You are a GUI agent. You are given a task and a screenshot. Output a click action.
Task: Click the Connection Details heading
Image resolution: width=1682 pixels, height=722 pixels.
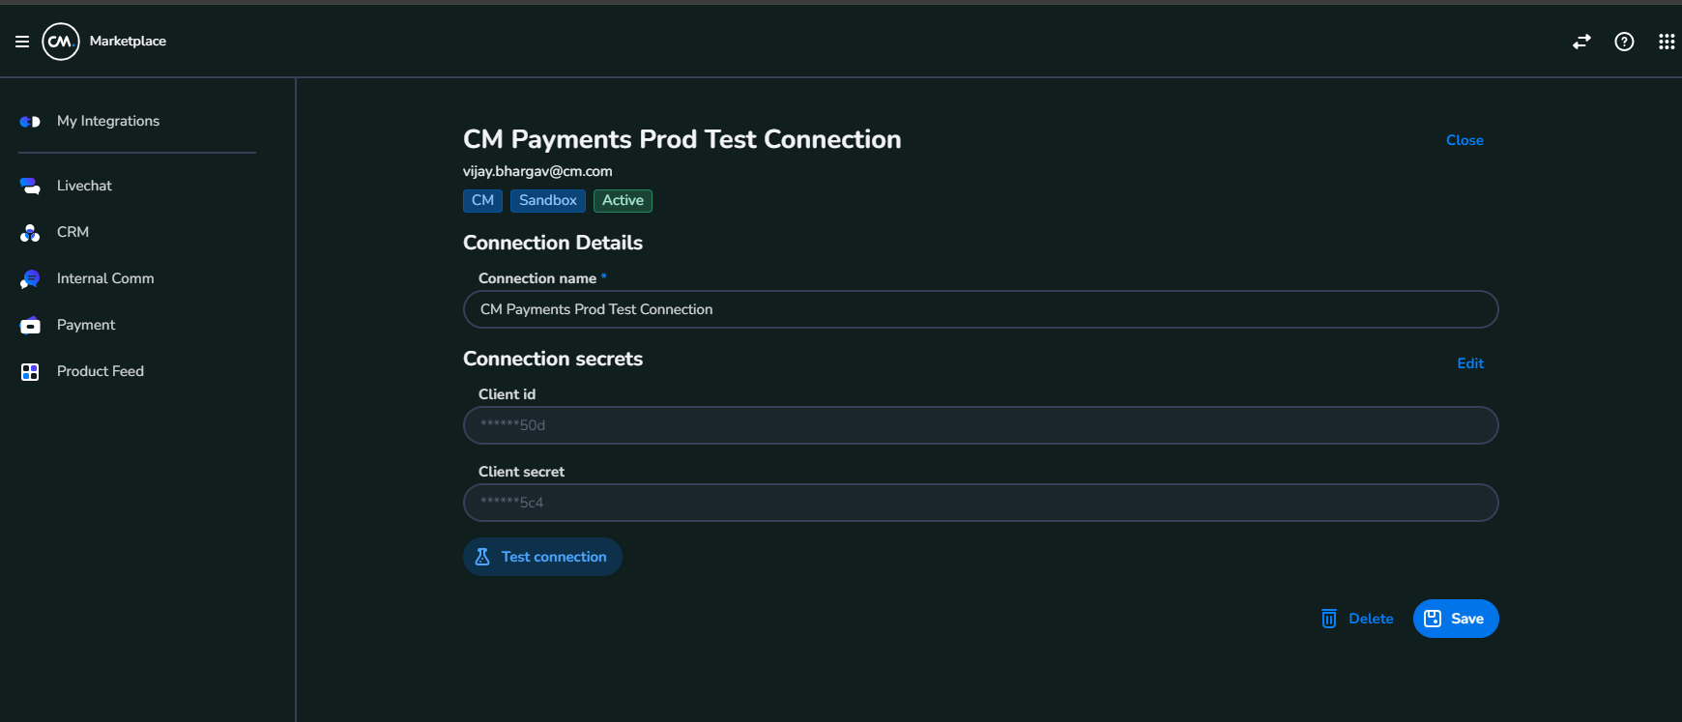553,243
